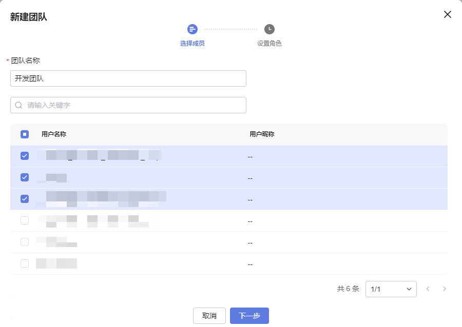The image size is (462, 327).
Task: Close the 新建团队 dialog with X
Action: point(447,14)
